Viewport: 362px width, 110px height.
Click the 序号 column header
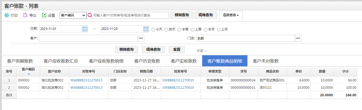click(x=9, y=71)
